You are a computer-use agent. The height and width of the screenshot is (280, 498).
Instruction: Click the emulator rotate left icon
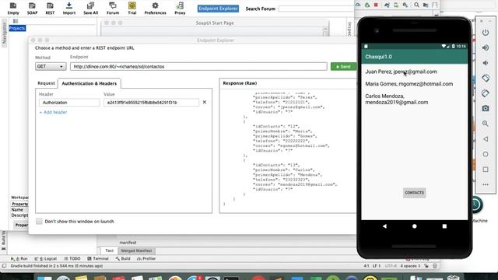486,78
